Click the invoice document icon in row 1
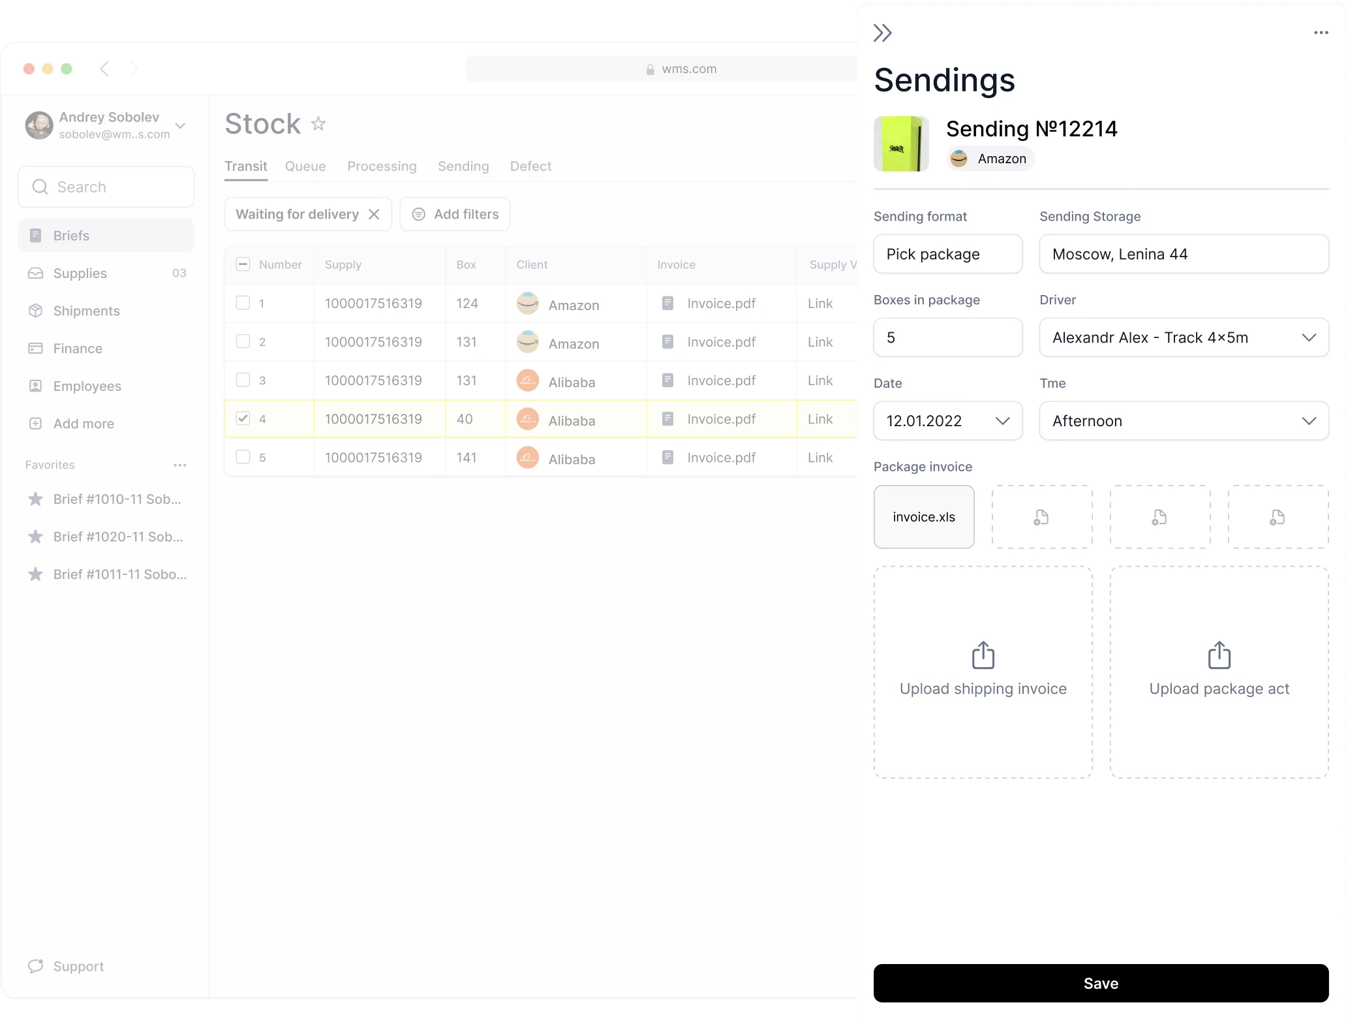Screen dimensions: 1348x1028 pyautogui.click(x=667, y=303)
